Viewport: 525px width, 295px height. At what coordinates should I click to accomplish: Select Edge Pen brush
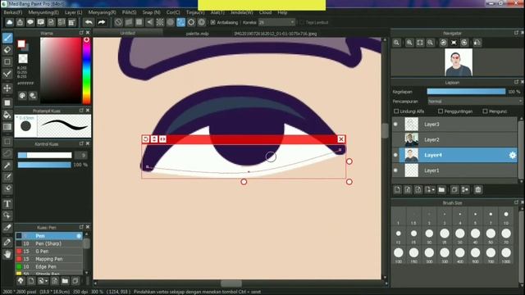(48, 266)
